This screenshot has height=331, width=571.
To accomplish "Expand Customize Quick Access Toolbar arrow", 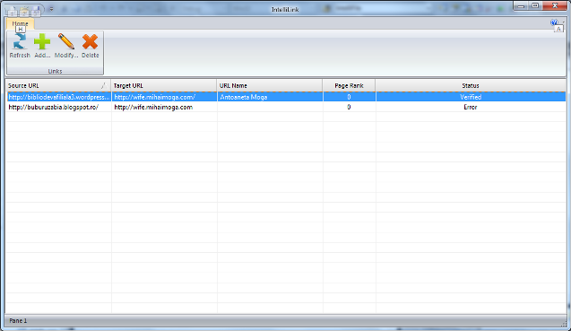I will 51,10.
